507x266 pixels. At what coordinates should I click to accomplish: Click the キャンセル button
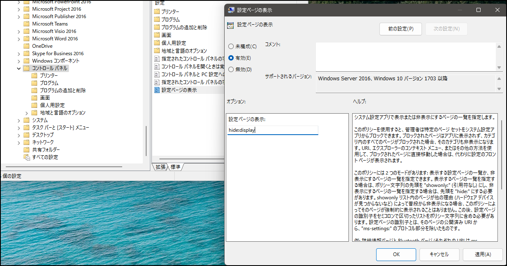(x=439, y=254)
